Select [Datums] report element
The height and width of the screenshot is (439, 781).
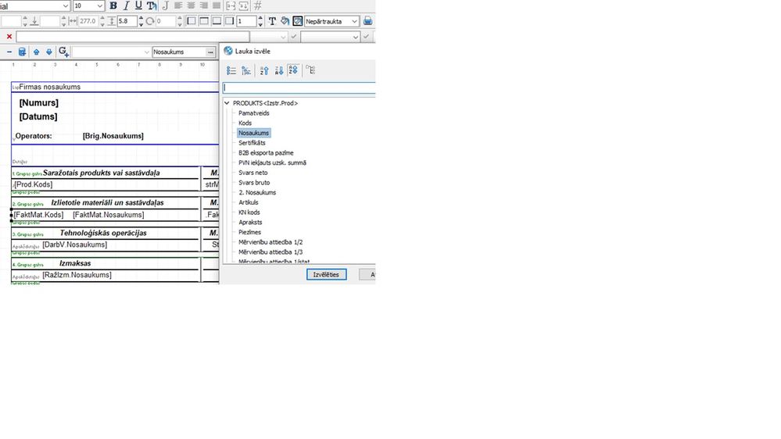point(38,116)
